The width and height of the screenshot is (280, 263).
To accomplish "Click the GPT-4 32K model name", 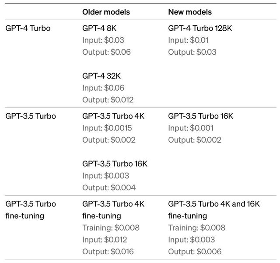I will coord(101,76).
